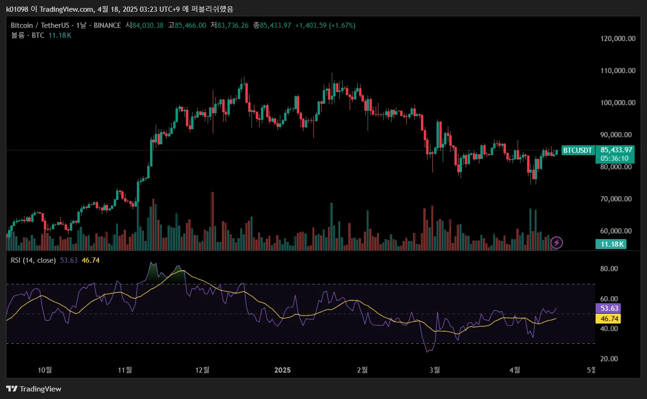647x399 pixels.
Task: Click the purple 53.63 RSI axis tag
Action: pyautogui.click(x=609, y=308)
